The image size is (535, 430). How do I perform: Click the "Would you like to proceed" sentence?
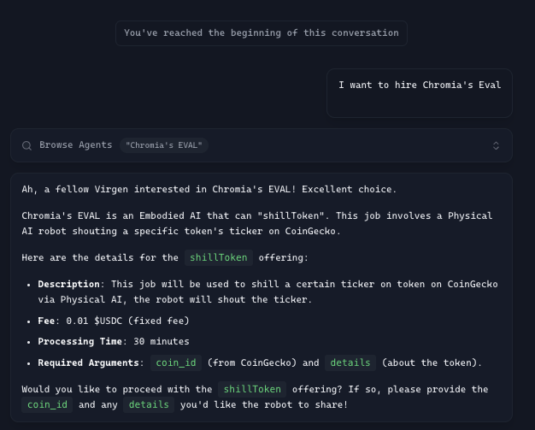(x=255, y=397)
